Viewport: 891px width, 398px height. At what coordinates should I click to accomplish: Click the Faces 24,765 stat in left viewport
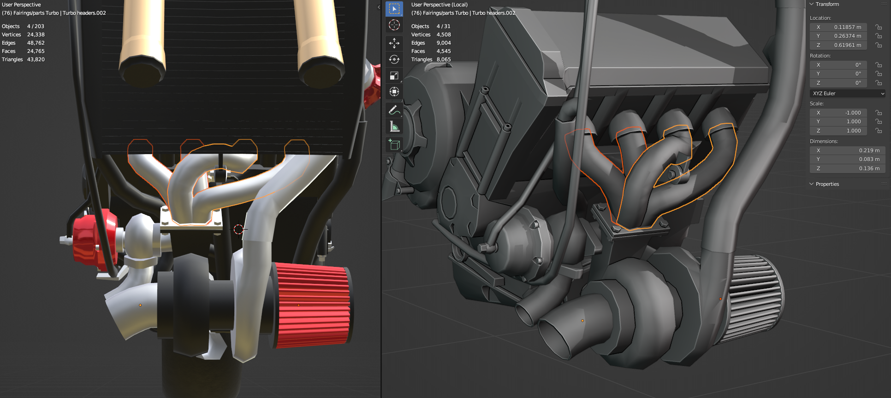23,51
